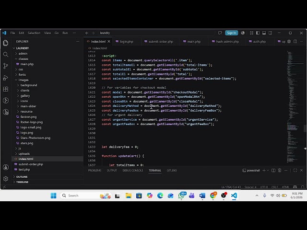The height and width of the screenshot is (230, 307).
Task: Split the terminal panel
Action: 273,171
